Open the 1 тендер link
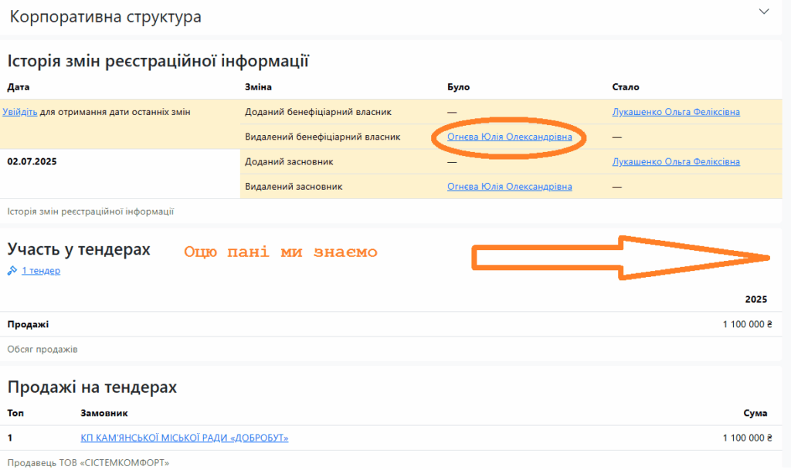 point(41,271)
